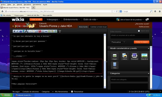Open Historial menu

pyautogui.click(x=19, y=5)
